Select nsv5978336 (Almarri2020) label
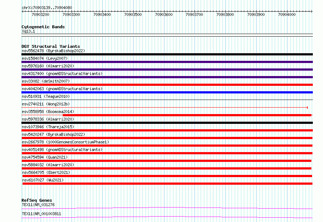Image resolution: width=323 pixels, height=222 pixels. click(48, 119)
